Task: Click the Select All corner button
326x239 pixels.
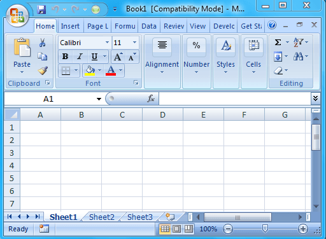Action: click(12, 114)
